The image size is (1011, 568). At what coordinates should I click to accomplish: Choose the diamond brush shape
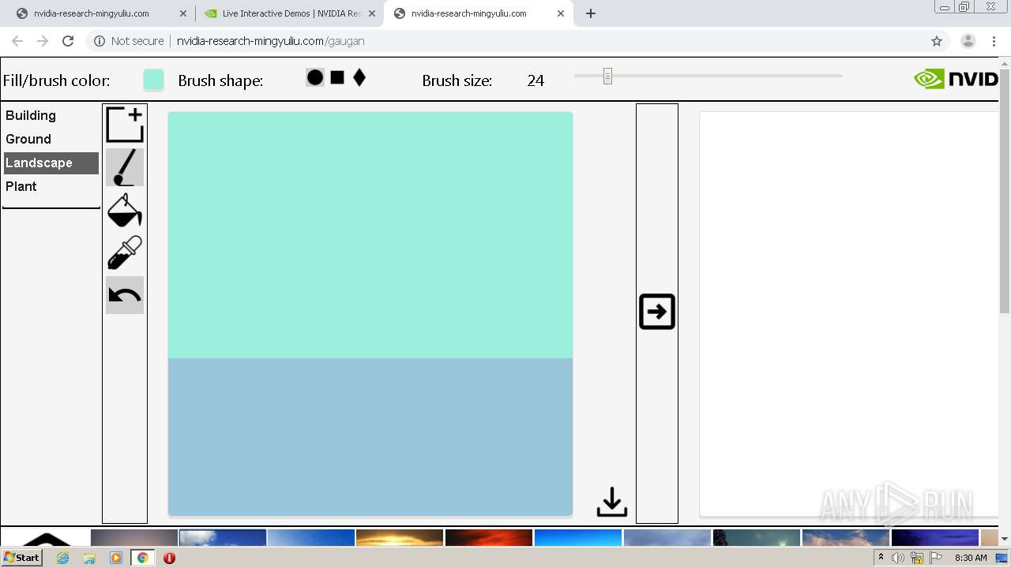tap(359, 77)
